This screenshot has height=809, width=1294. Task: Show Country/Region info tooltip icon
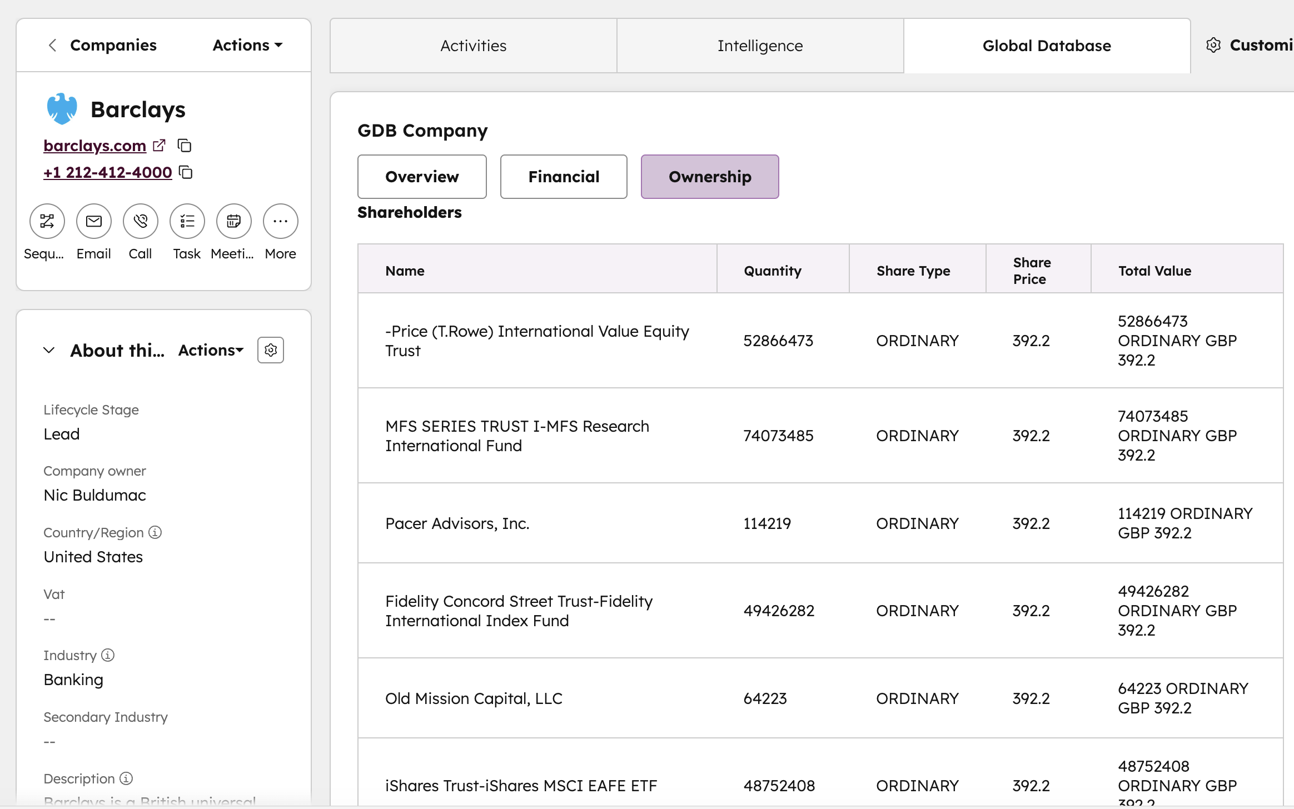coord(155,532)
